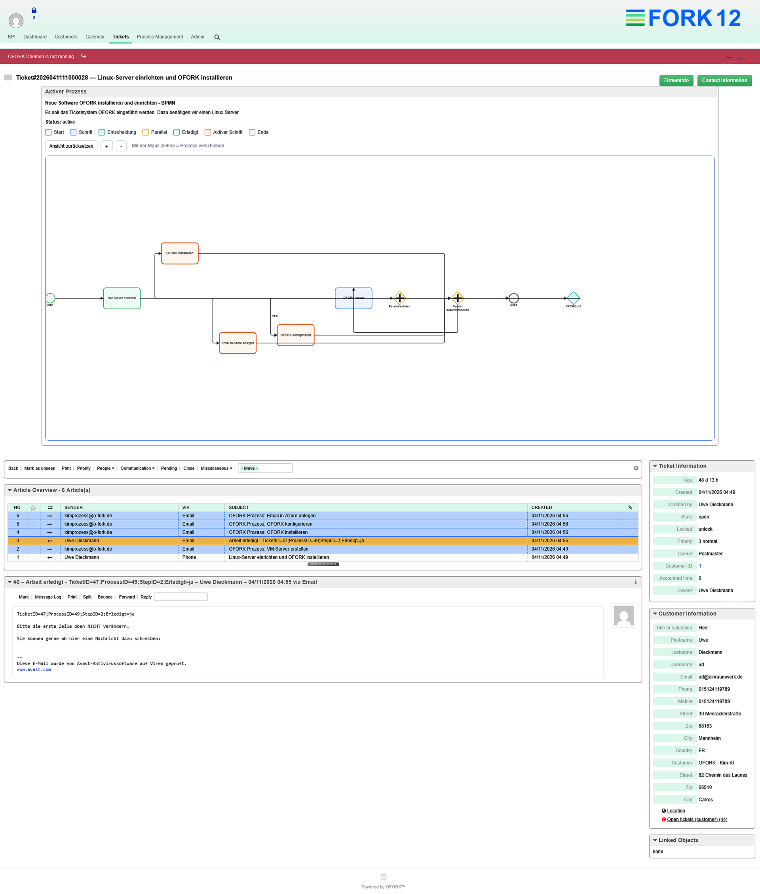Click the OFORK ok? decision diamond
Screen dimensions: 760x894
574,298
